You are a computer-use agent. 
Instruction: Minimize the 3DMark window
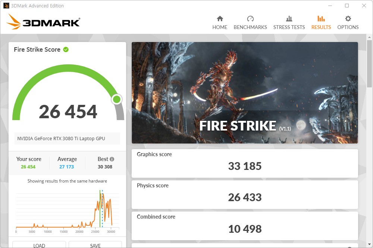[x=330, y=6]
